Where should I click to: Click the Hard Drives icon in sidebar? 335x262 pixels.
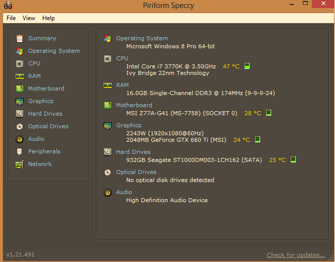click(20, 114)
